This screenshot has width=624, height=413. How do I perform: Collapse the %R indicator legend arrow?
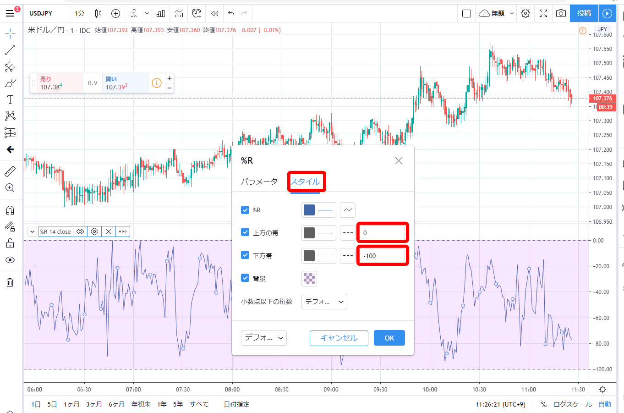coord(32,231)
